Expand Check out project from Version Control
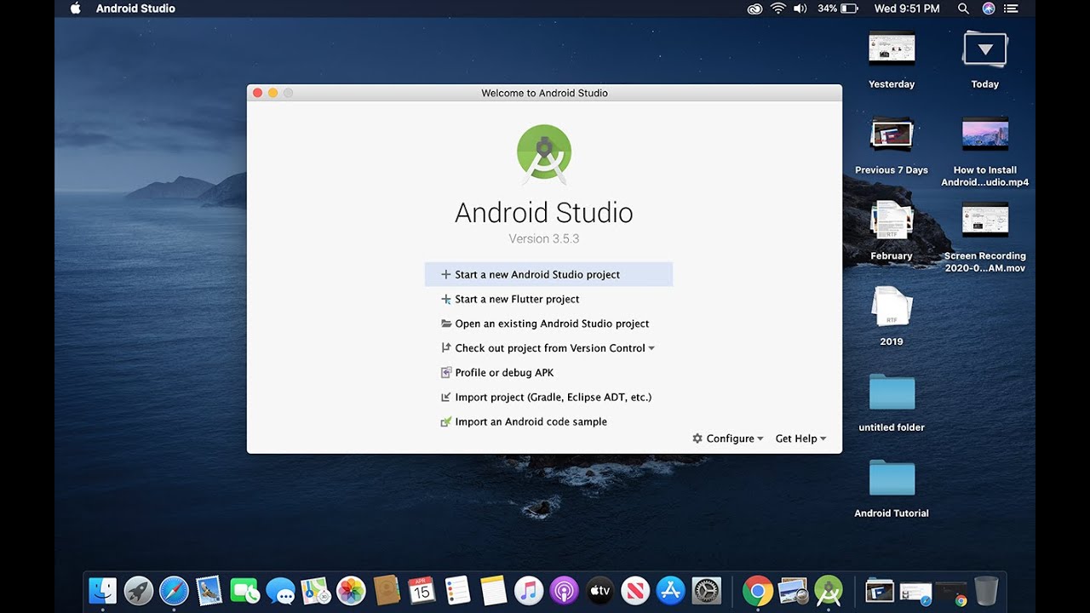 548,348
